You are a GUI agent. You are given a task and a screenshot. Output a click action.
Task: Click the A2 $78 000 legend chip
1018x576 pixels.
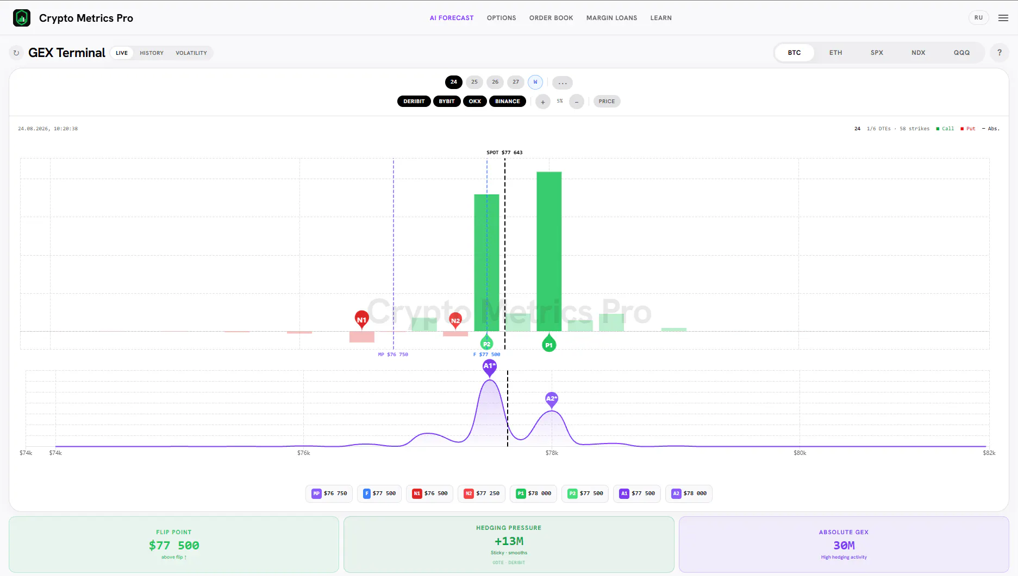(689, 493)
